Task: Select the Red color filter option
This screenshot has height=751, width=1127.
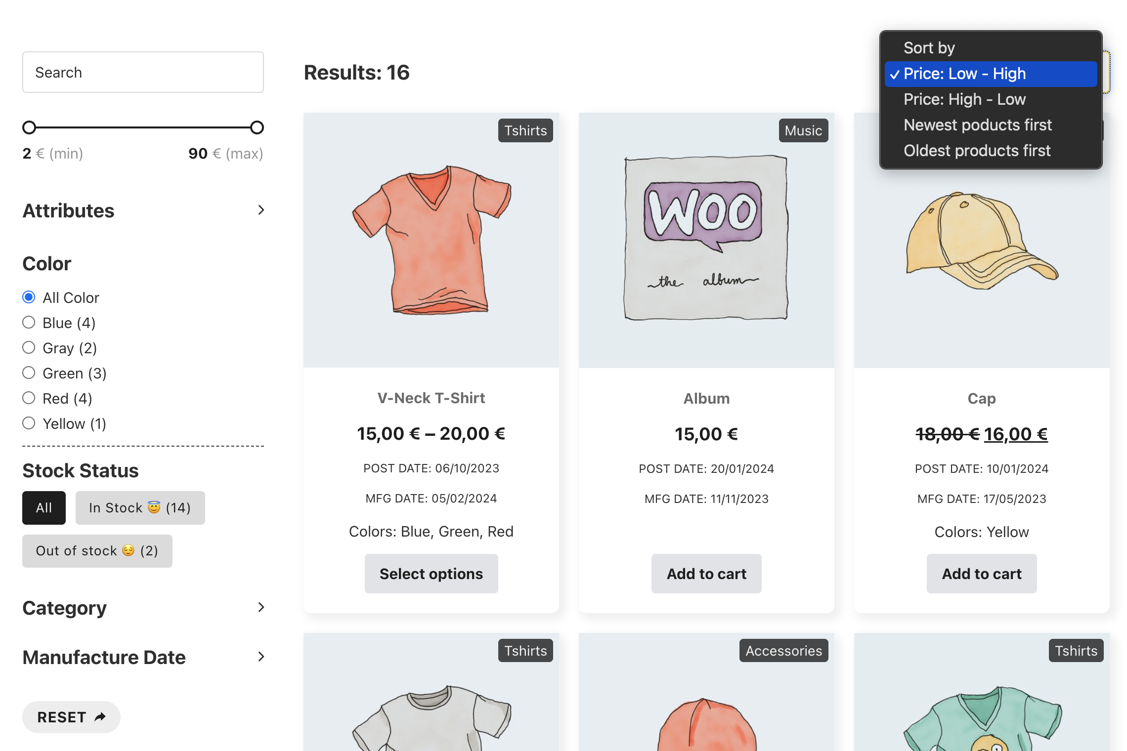Action: coord(29,398)
